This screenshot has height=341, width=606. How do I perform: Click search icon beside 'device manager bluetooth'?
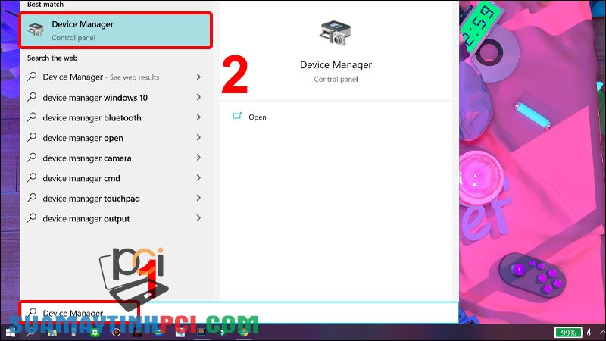(x=32, y=117)
